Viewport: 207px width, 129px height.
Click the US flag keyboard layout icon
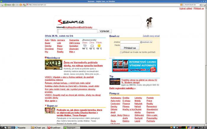point(190,128)
